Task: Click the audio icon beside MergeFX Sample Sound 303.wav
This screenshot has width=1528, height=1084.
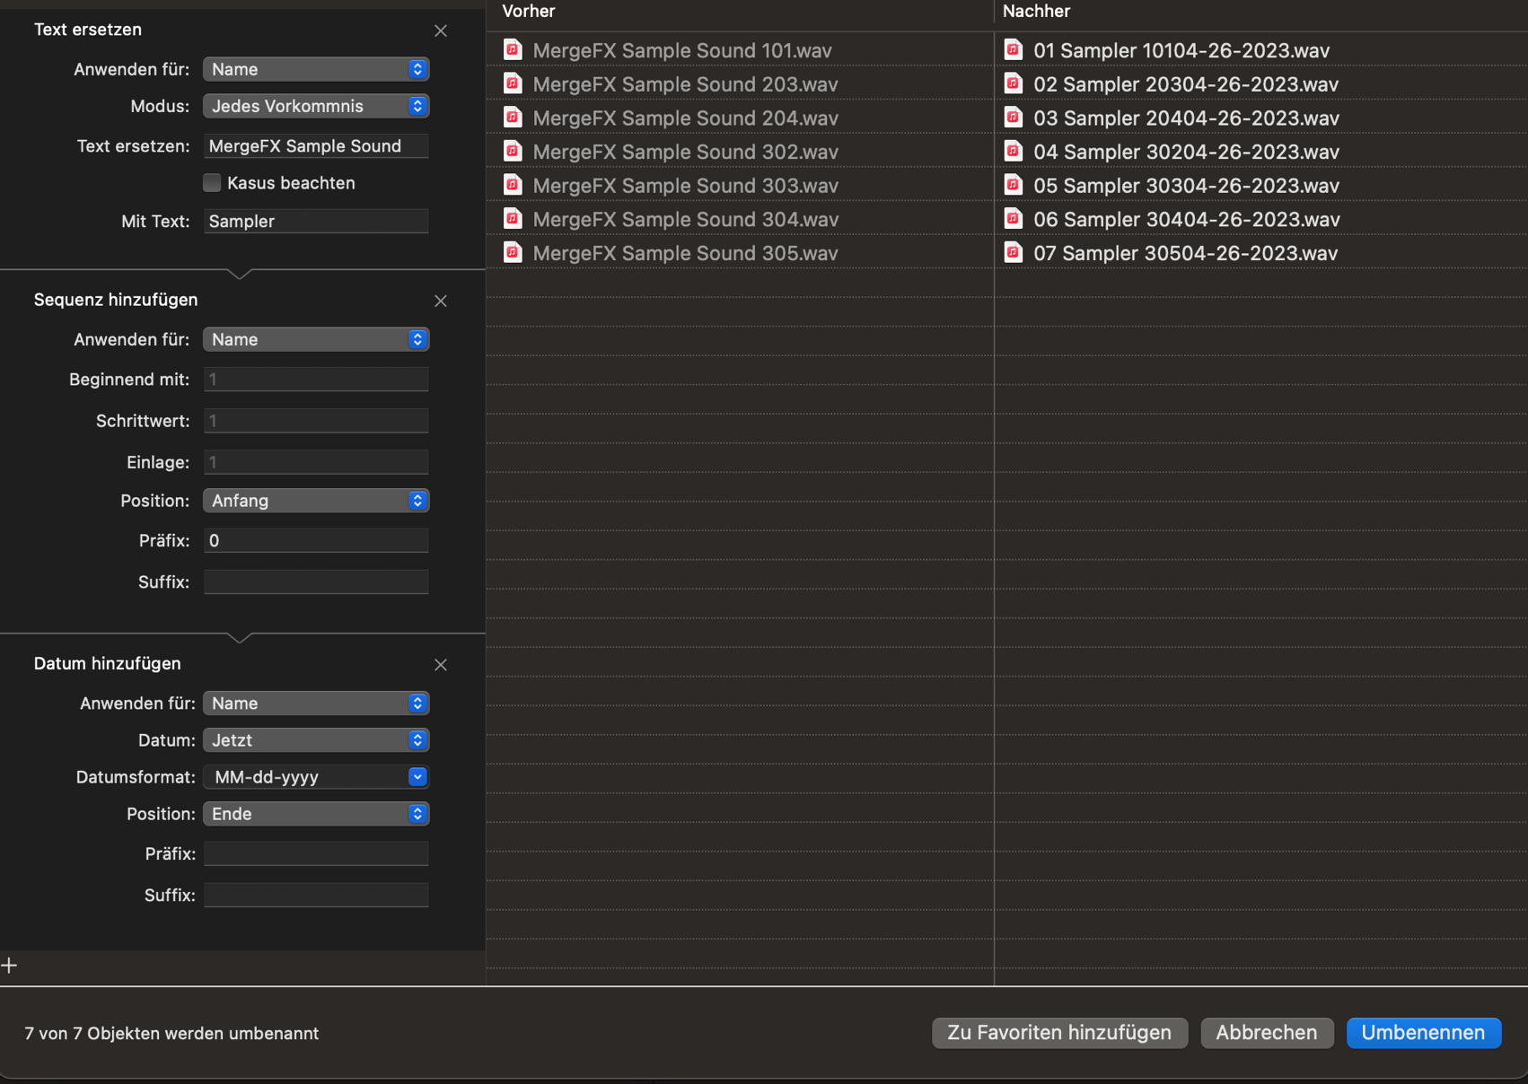Action: click(x=513, y=186)
